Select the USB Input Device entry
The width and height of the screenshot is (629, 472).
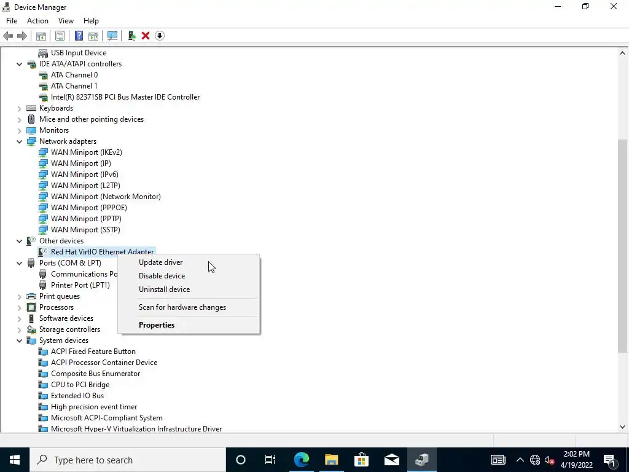pos(78,53)
